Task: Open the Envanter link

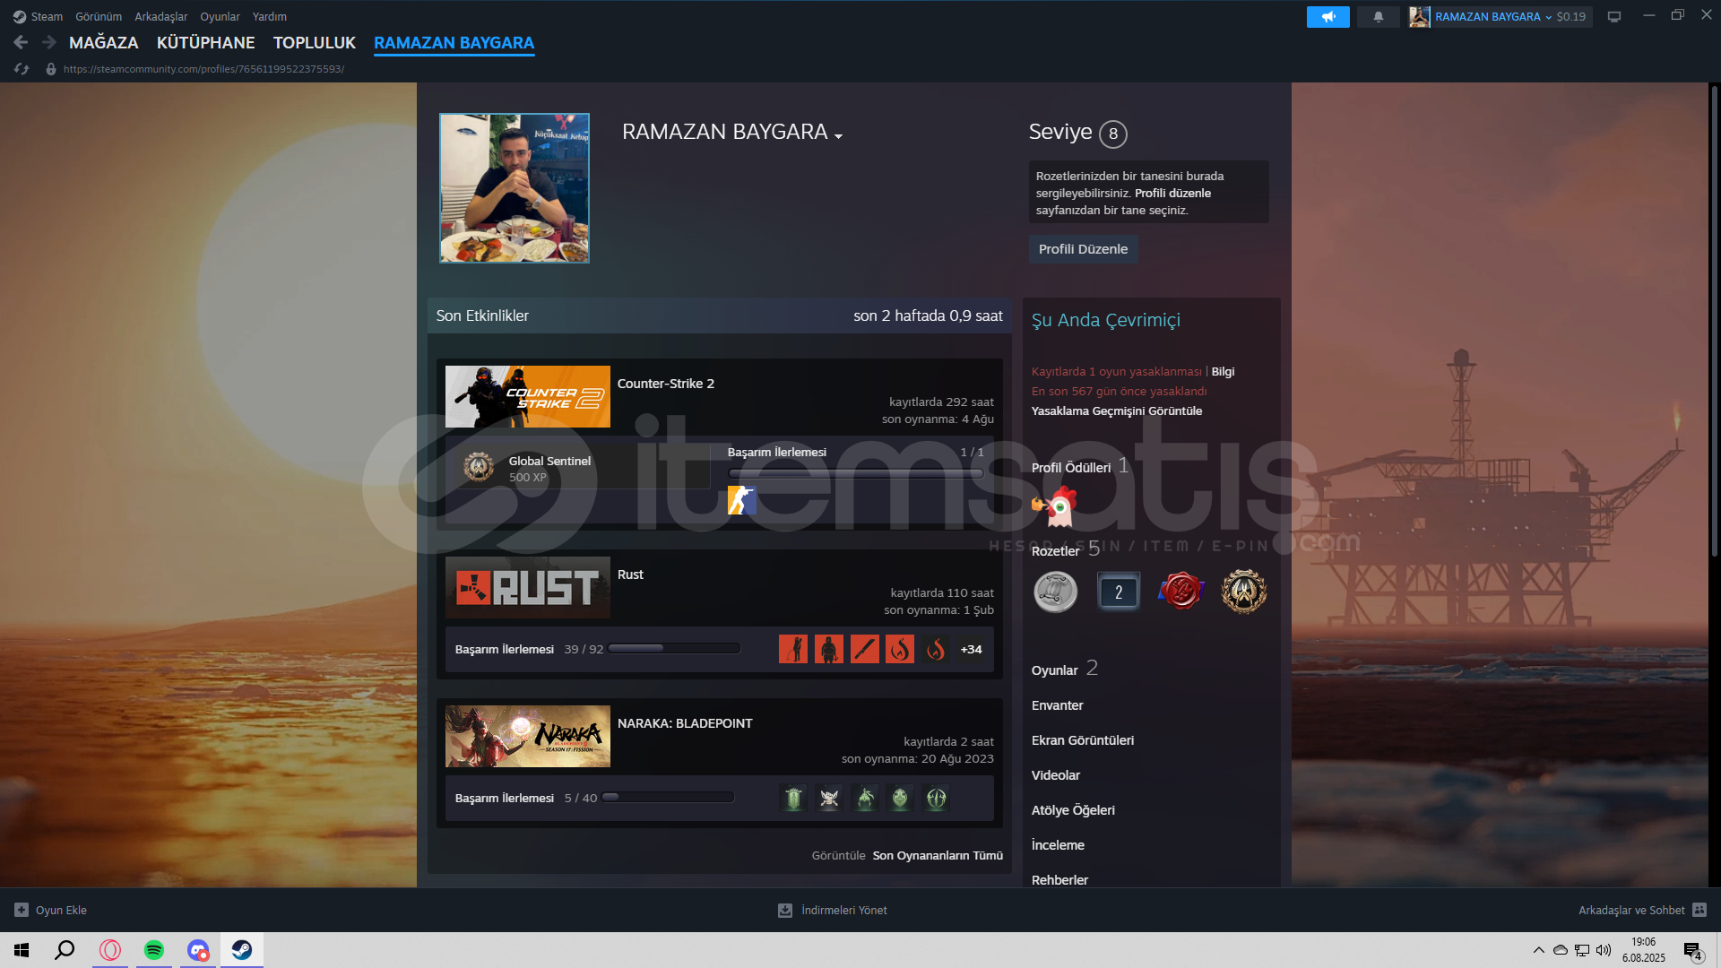Action: (1057, 705)
